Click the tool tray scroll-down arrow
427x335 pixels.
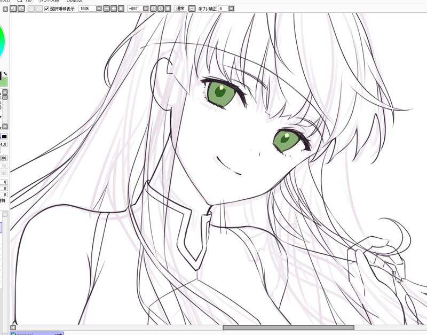tap(5, 127)
